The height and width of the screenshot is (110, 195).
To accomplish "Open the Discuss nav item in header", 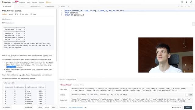I will coord(41,2).
